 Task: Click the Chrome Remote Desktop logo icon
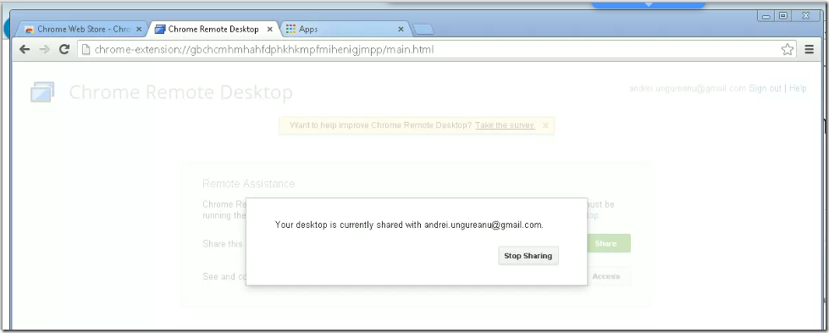point(42,92)
